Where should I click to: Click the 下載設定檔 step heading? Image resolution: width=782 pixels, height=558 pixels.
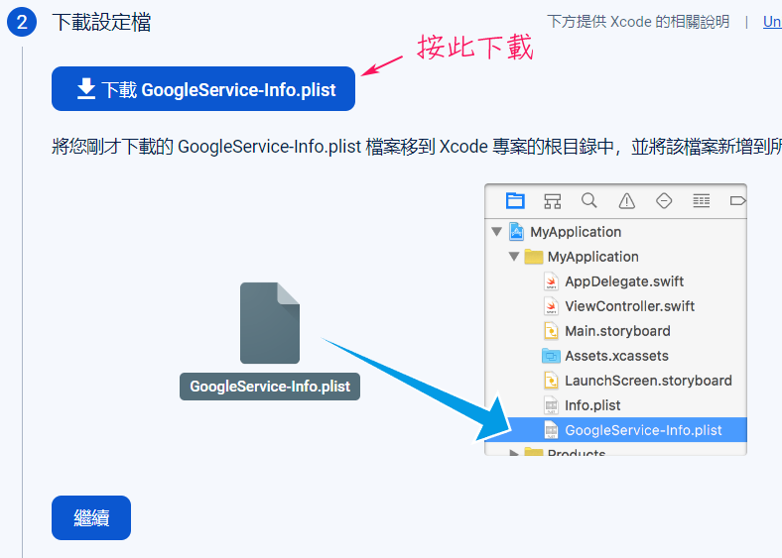(x=101, y=23)
